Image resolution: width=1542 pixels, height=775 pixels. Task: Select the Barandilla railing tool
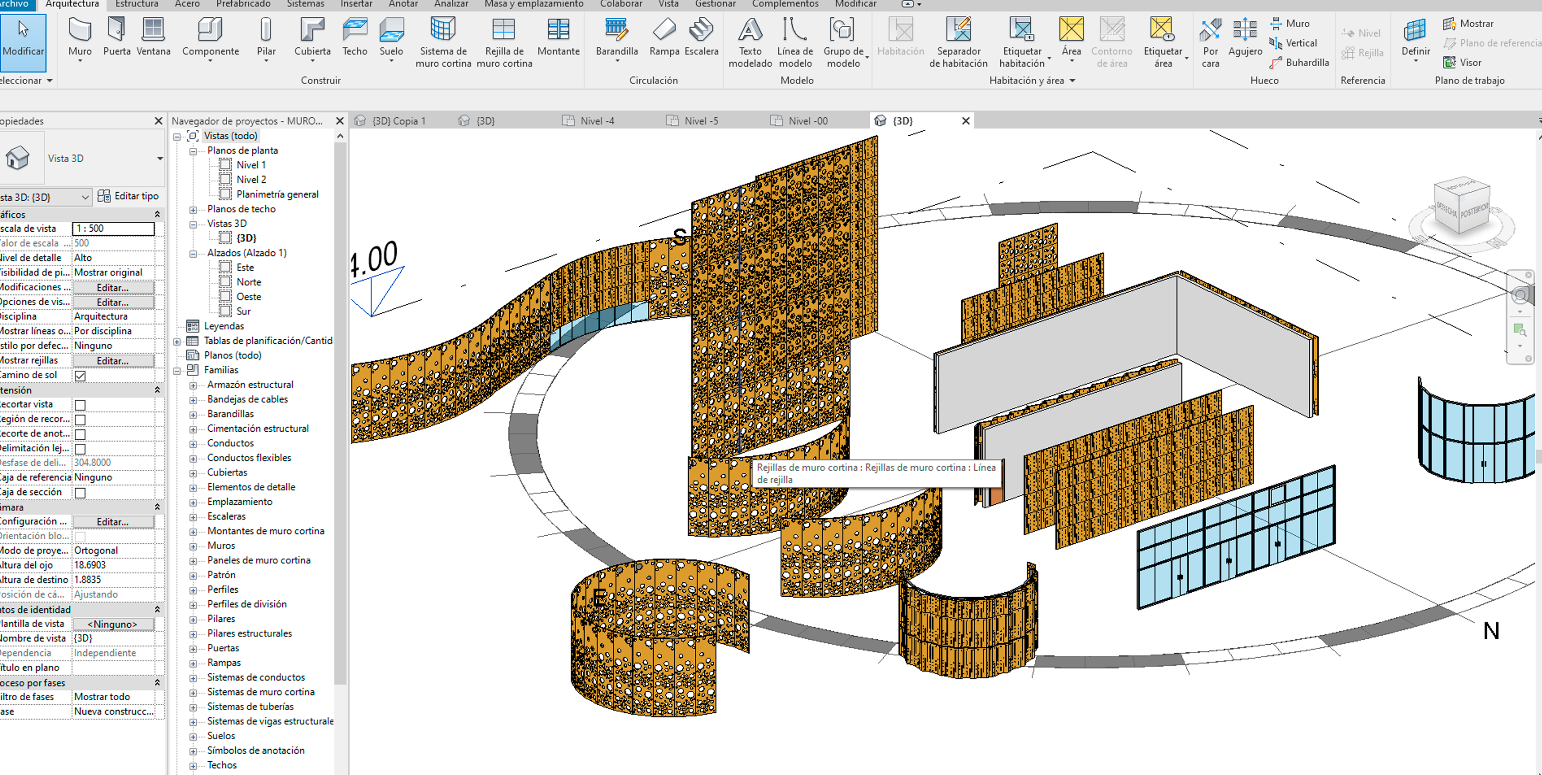616,39
